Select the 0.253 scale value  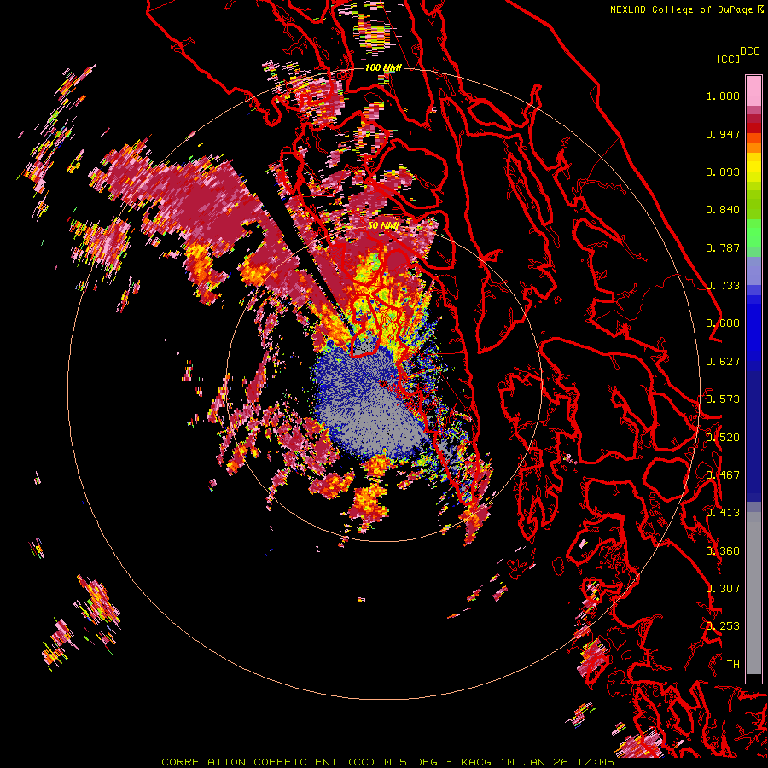pyautogui.click(x=723, y=626)
